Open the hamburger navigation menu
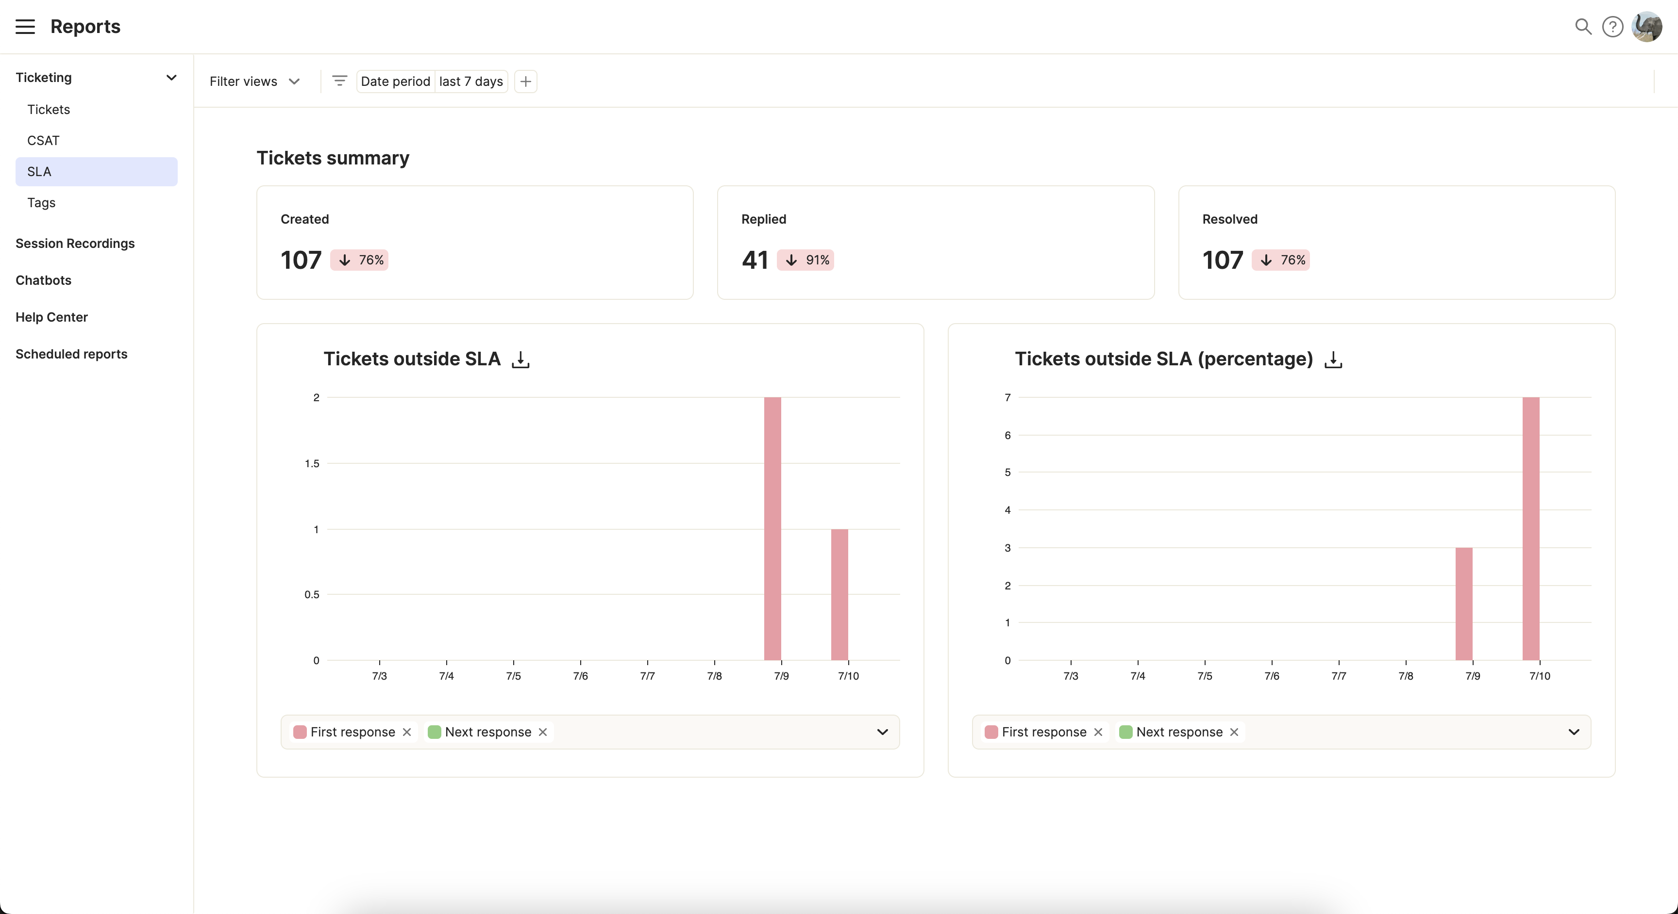Viewport: 1678px width, 914px height. coord(25,27)
